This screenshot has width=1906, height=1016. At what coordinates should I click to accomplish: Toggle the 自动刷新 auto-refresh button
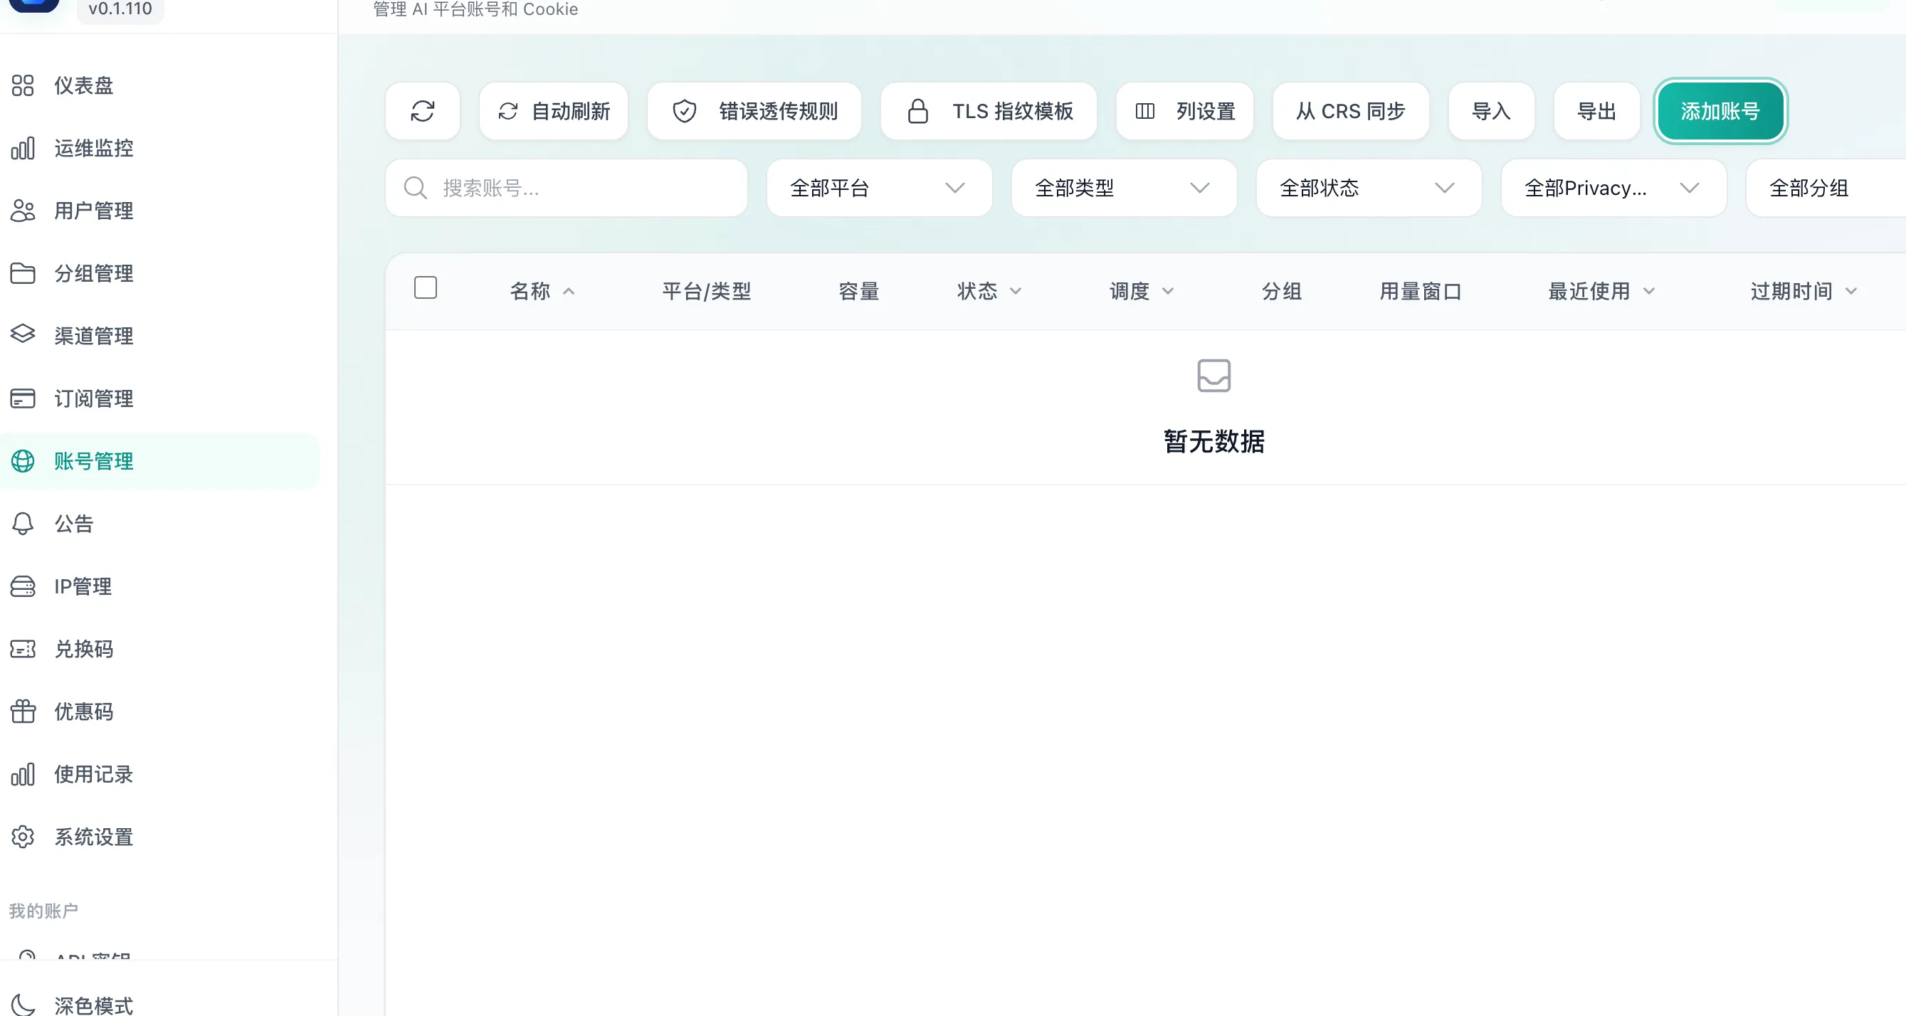[554, 111]
